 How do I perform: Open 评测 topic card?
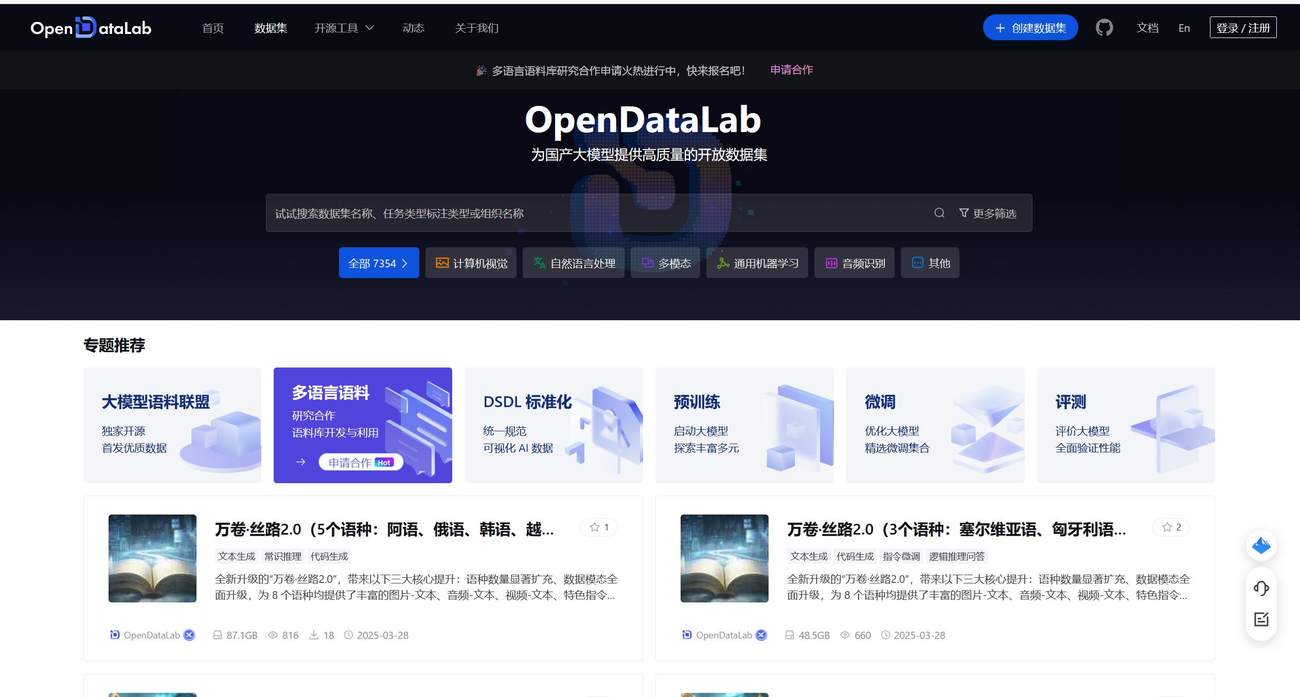coord(1126,425)
